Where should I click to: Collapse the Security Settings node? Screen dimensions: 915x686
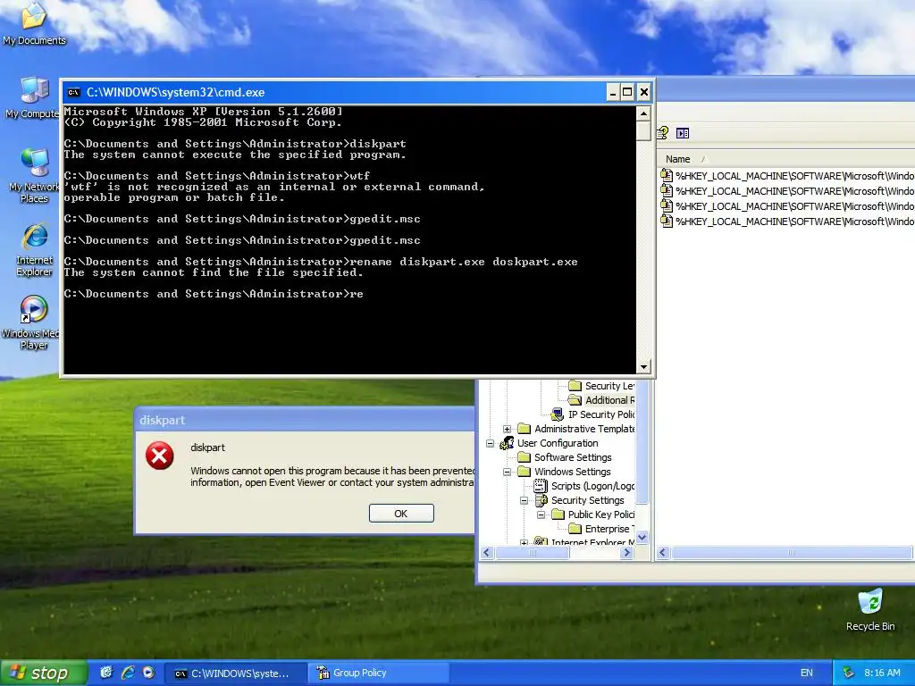point(524,500)
